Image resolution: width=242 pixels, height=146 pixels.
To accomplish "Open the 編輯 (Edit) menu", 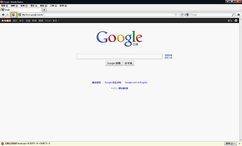I will (x=15, y=6).
